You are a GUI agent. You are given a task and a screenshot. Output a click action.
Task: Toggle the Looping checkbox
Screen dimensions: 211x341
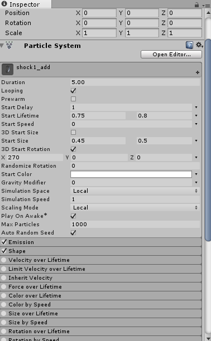[74, 90]
